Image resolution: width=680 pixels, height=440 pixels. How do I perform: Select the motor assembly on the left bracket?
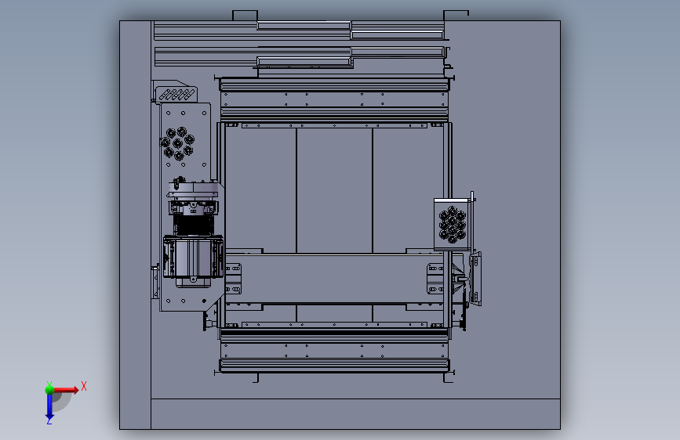(193, 233)
